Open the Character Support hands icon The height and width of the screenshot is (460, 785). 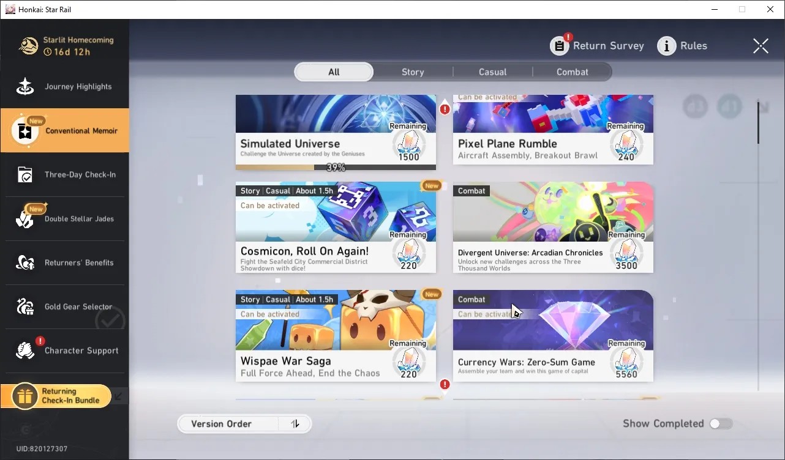point(25,351)
